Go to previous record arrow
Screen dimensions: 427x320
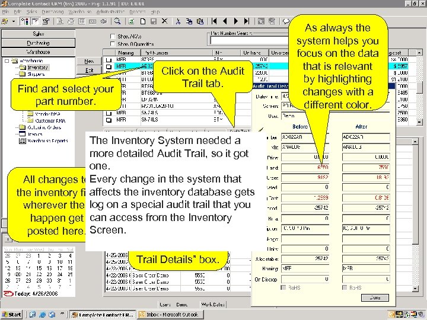(225, 21)
